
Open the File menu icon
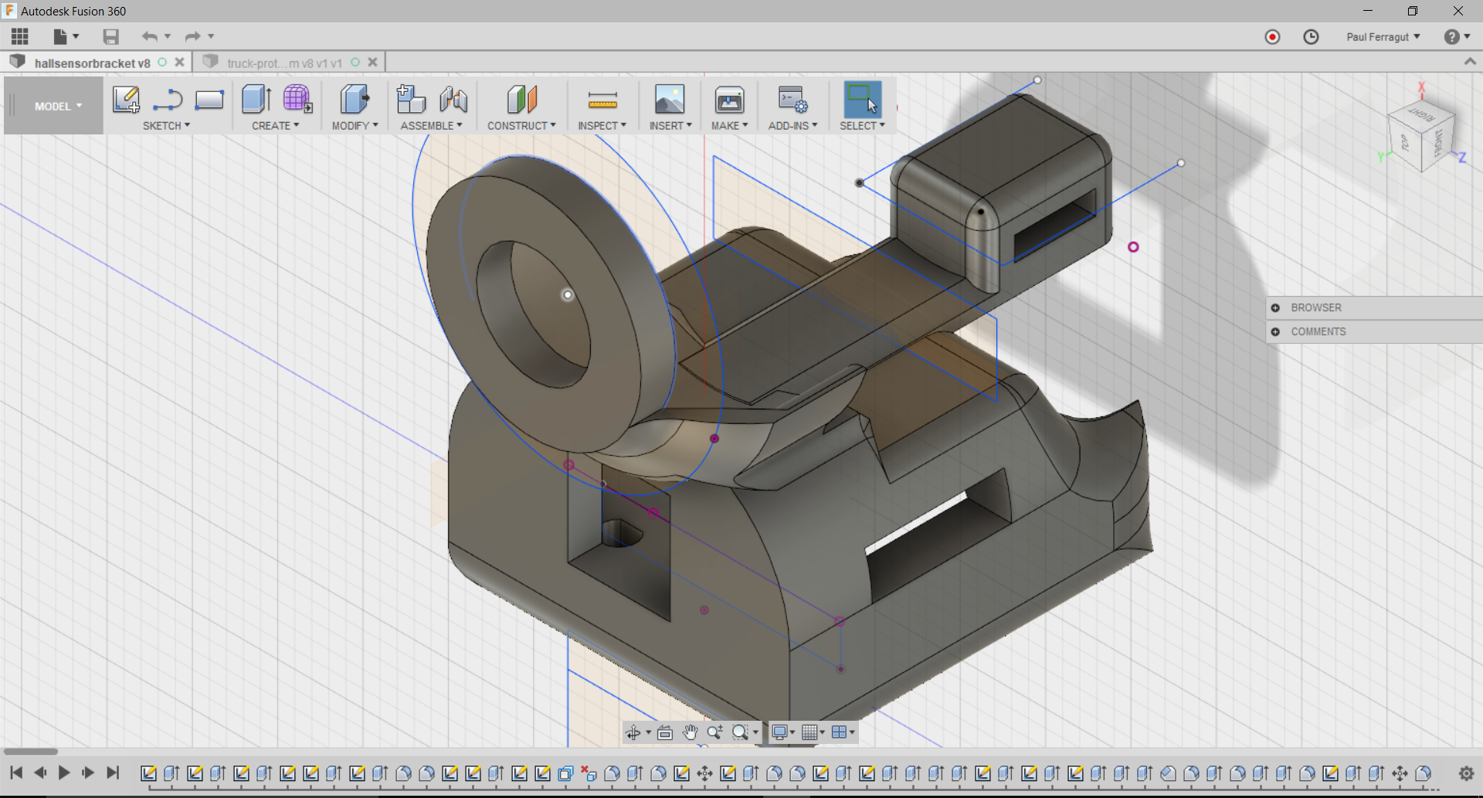[x=61, y=36]
